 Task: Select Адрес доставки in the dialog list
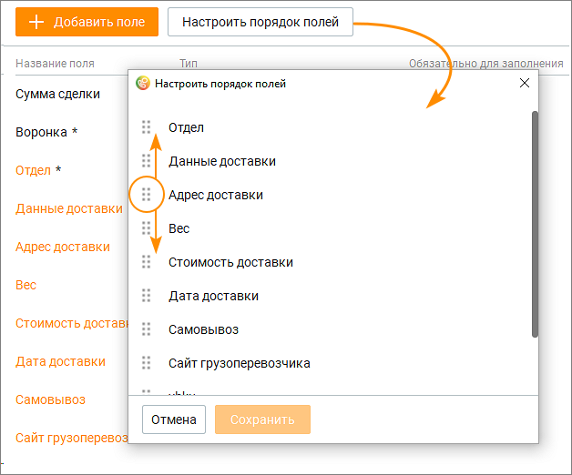tap(216, 195)
